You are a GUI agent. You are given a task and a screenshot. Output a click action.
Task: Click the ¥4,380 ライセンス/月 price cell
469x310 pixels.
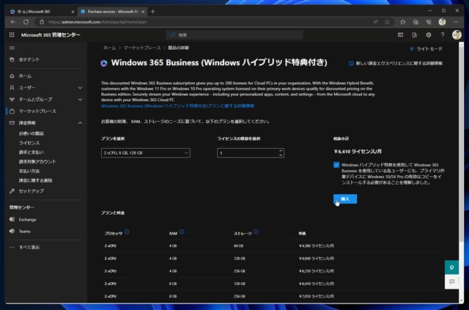click(316, 246)
